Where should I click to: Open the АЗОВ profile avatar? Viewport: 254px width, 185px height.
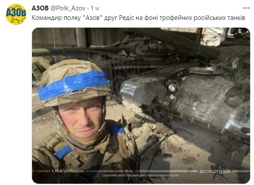16,14
